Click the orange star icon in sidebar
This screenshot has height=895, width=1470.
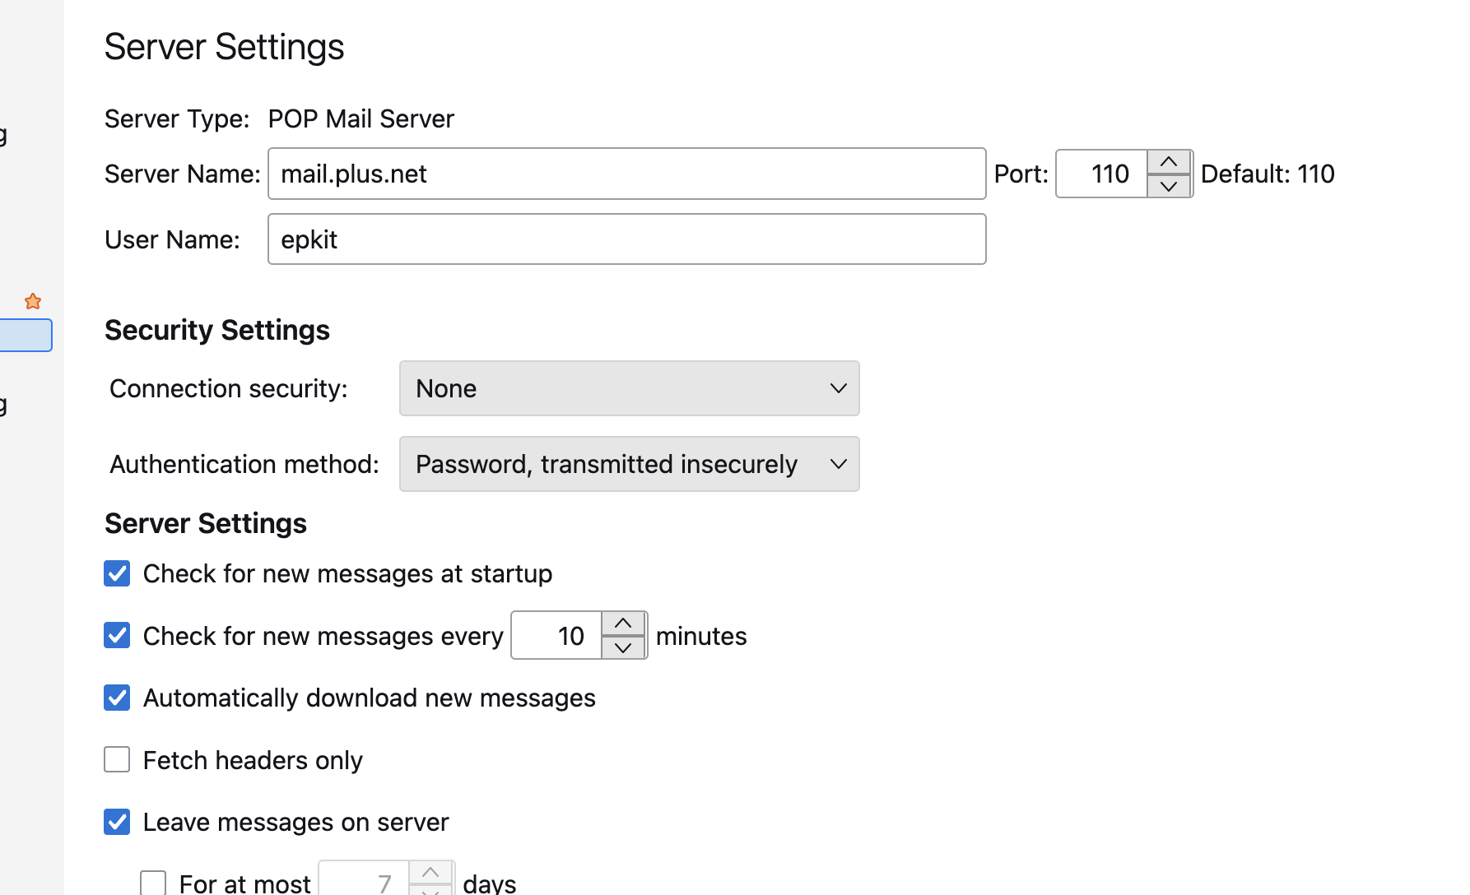(x=33, y=302)
